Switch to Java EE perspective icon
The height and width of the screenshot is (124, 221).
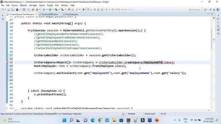210,10
